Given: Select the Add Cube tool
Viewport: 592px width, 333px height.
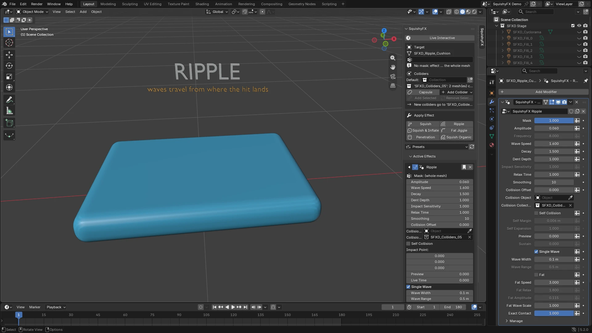Looking at the screenshot, I should click(x=9, y=123).
